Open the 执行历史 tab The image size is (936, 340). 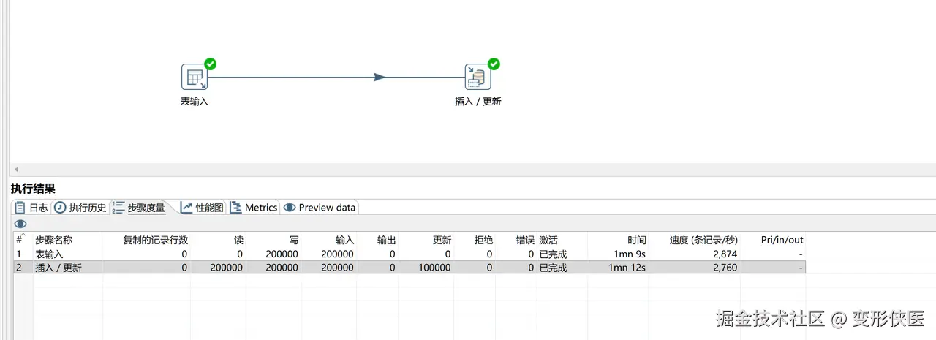click(x=80, y=208)
